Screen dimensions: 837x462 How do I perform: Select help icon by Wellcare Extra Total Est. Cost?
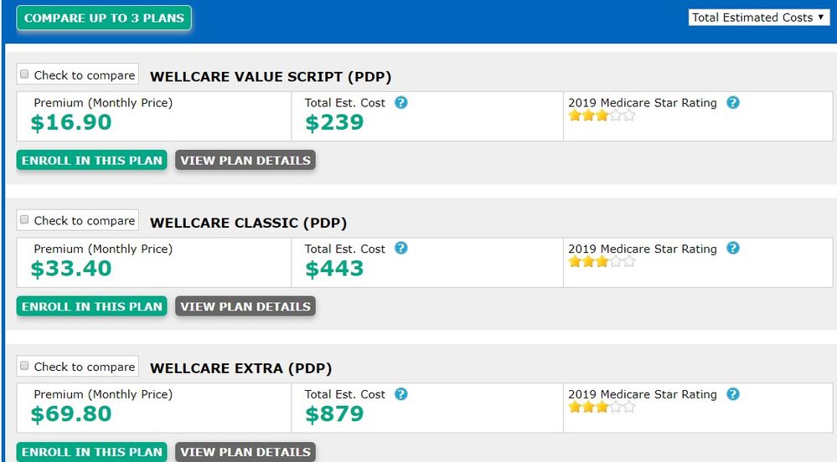pos(401,394)
